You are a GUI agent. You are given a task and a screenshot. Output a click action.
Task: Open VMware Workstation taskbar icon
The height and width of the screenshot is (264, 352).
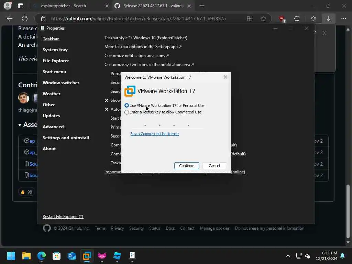87,256
